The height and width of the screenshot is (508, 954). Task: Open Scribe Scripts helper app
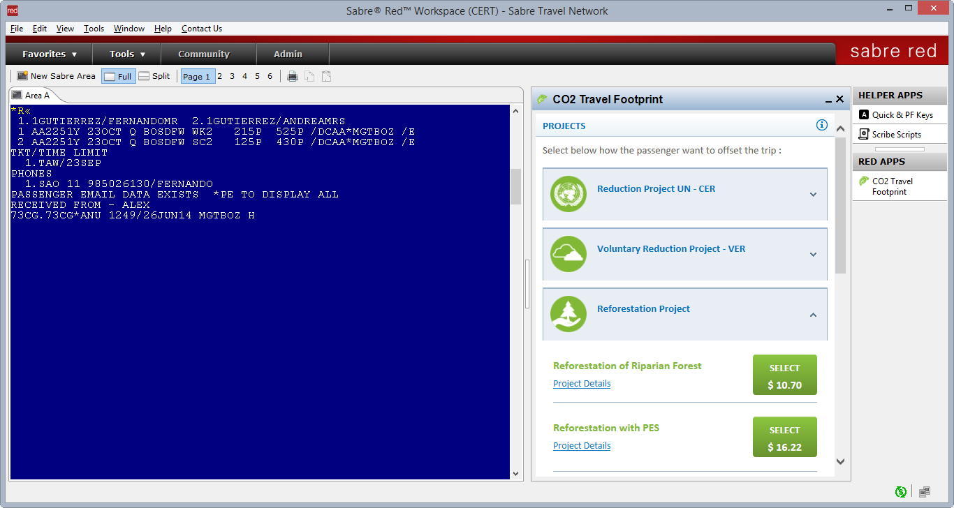[900, 135]
